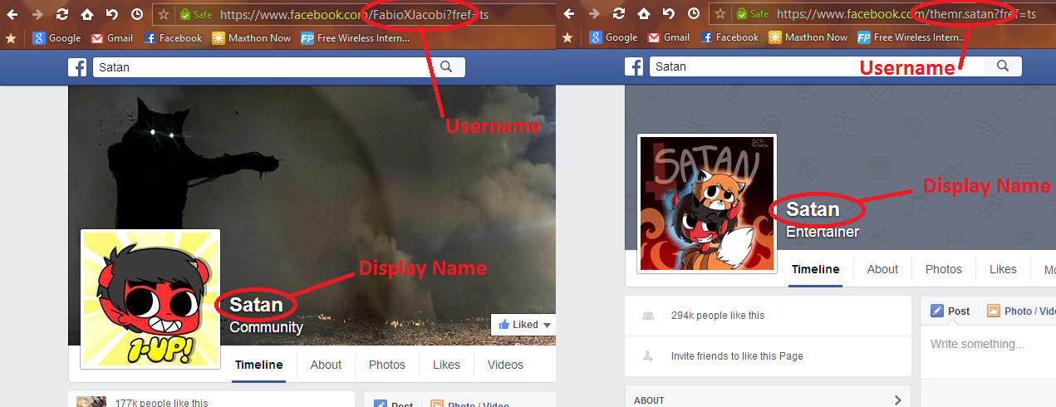The height and width of the screenshot is (407, 1056).
Task: Open the home page in the left browser
Action: point(87,14)
